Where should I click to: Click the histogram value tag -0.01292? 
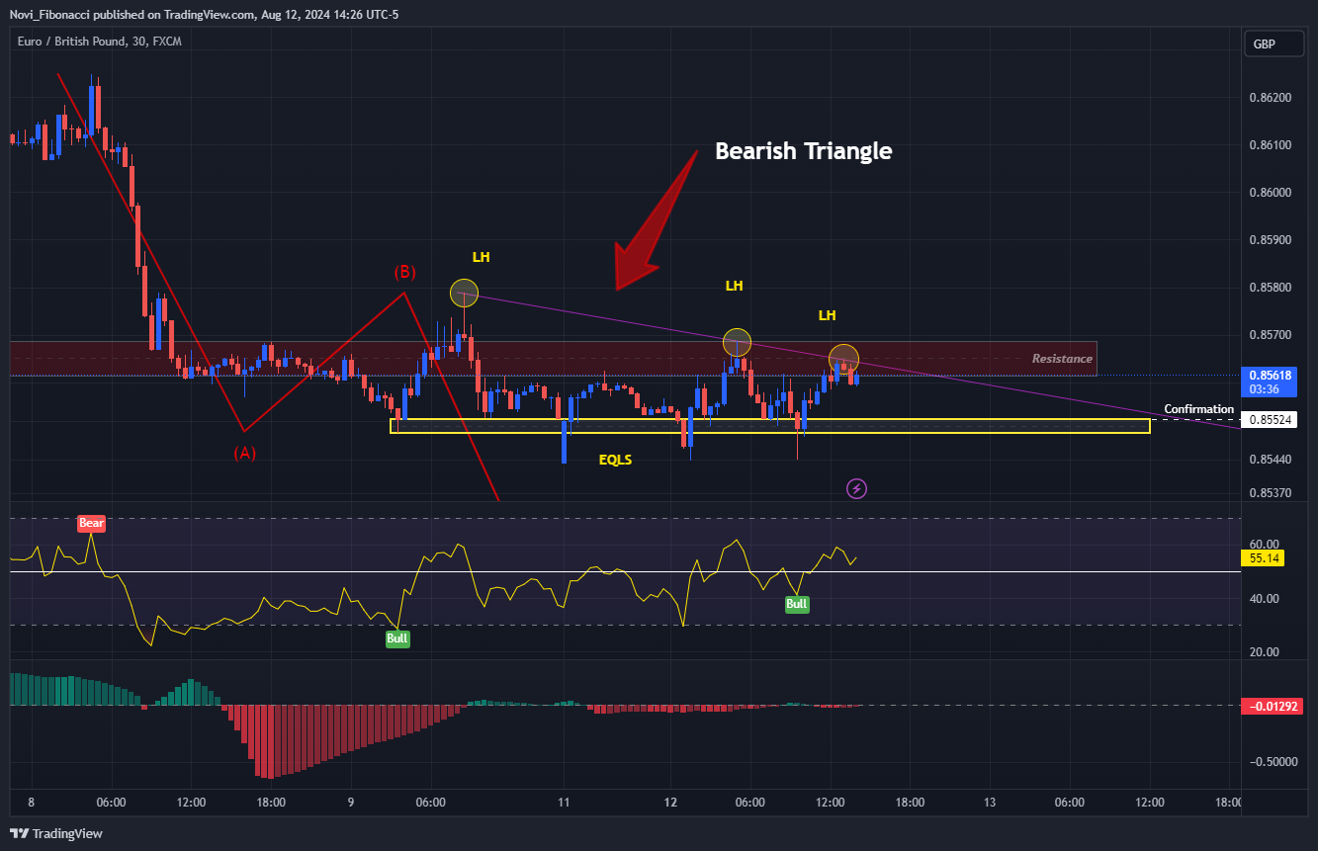1272,706
